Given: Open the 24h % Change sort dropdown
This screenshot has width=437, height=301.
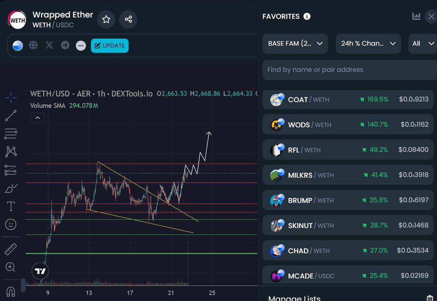Looking at the screenshot, I should 368,44.
